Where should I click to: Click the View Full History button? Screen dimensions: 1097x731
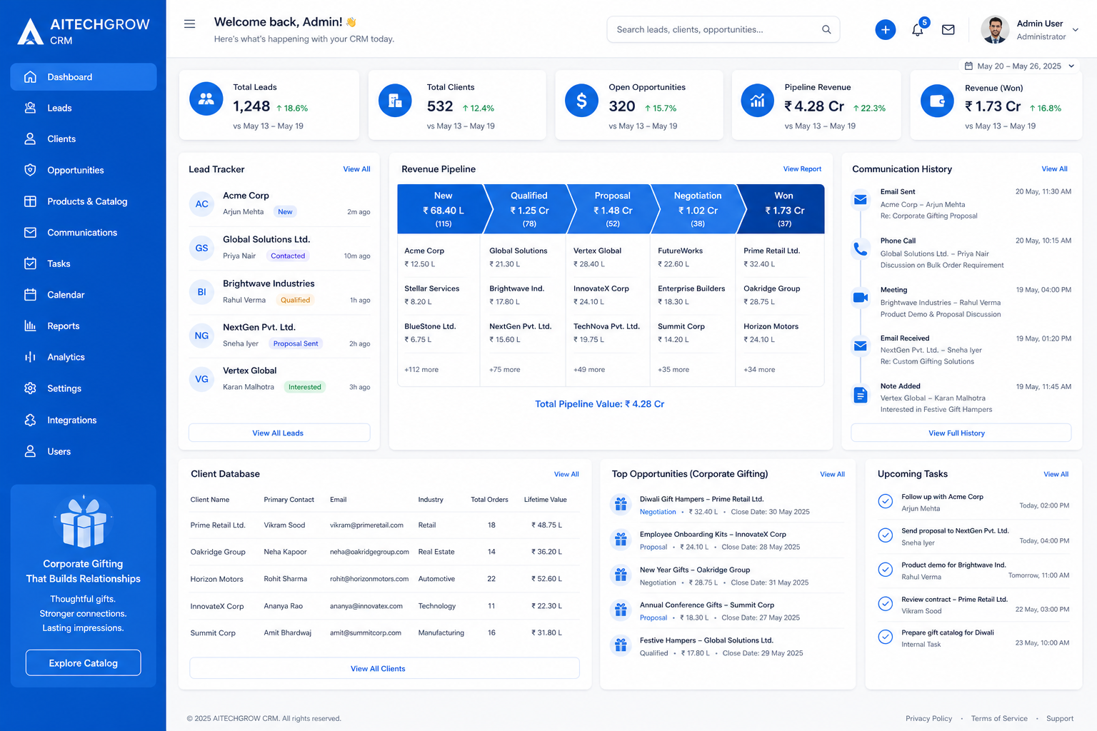[x=961, y=433]
